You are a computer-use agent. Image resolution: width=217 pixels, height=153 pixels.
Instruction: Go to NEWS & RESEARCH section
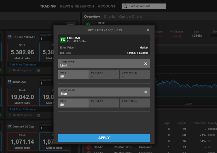point(77,6)
